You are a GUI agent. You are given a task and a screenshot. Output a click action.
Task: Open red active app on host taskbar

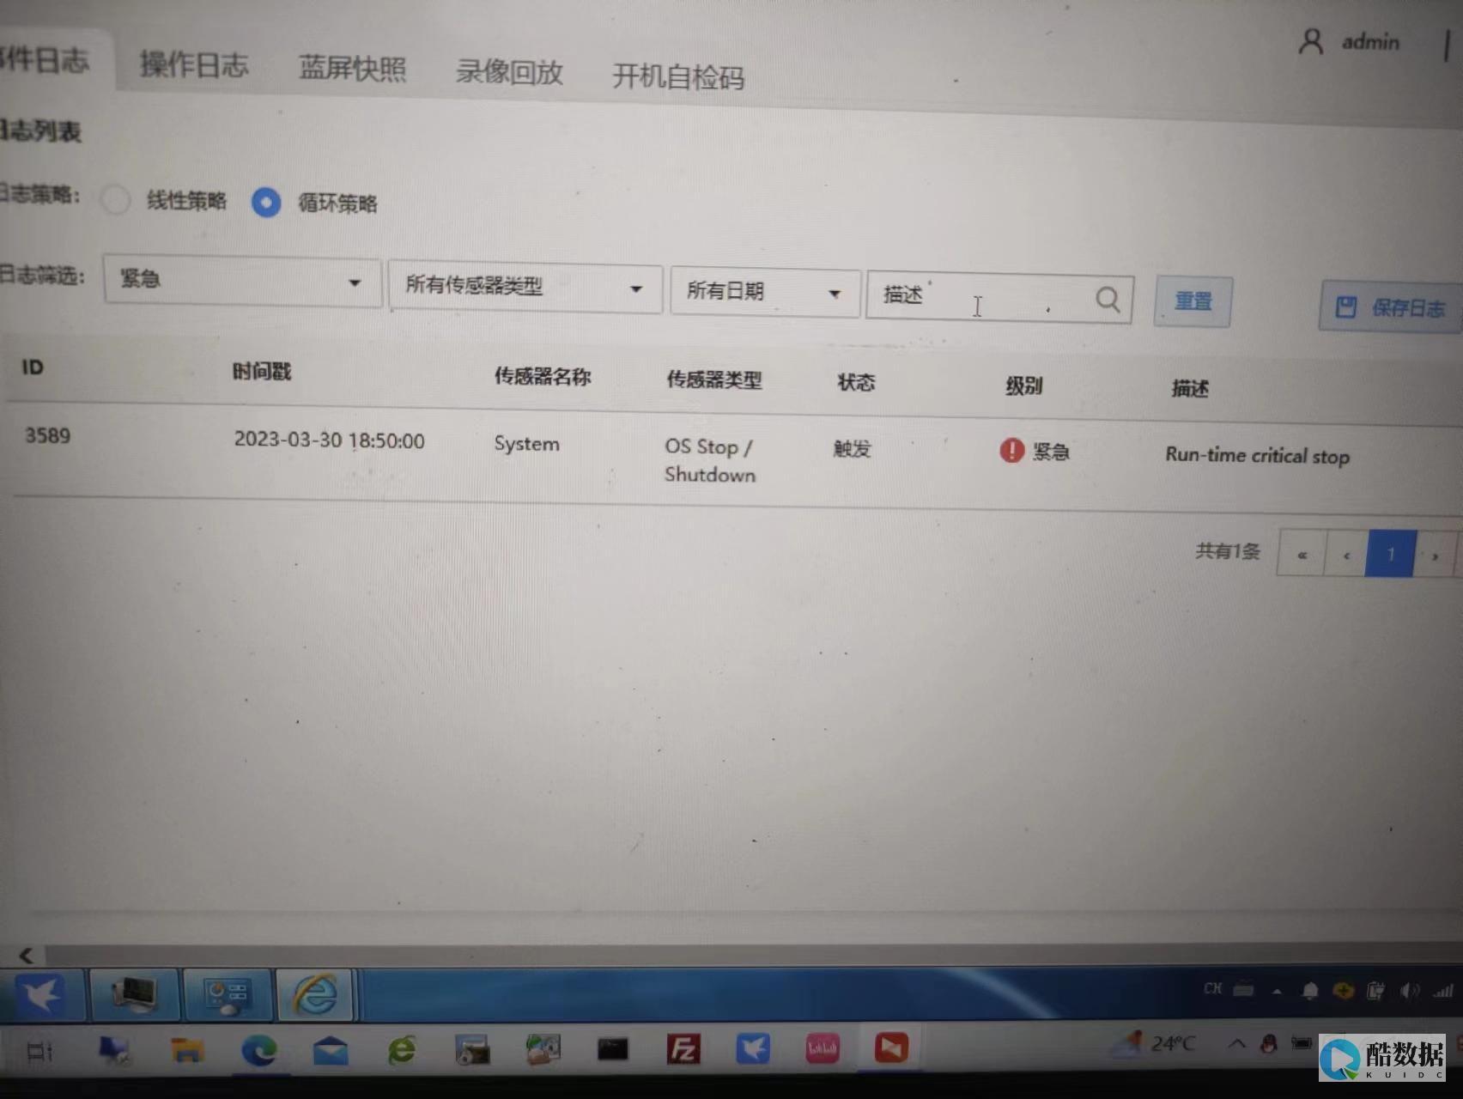coord(891,1047)
